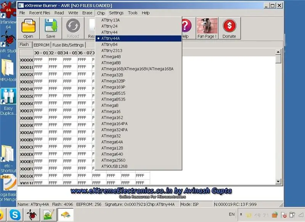
Task: Click the network signal tray icon
Action: pyautogui.click(x=301, y=215)
